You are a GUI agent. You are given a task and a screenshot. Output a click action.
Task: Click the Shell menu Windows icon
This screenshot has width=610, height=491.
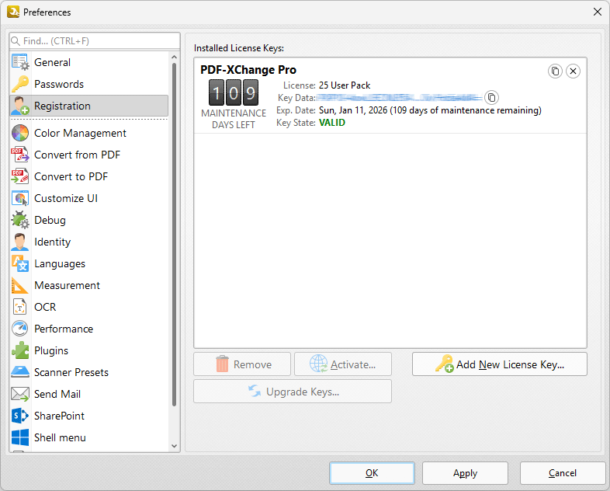pyautogui.click(x=20, y=437)
